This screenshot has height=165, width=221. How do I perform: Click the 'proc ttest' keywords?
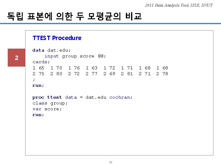tap(47, 97)
